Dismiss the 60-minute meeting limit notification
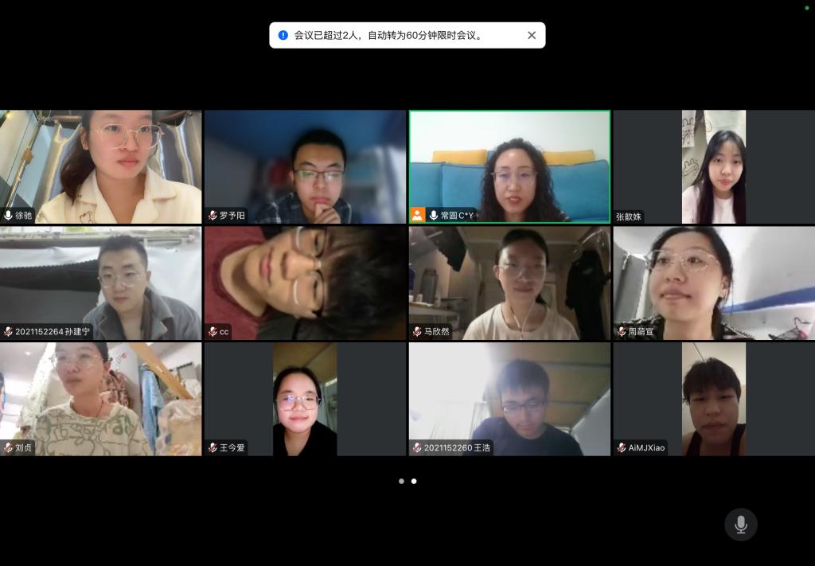The height and width of the screenshot is (566, 815). [531, 35]
